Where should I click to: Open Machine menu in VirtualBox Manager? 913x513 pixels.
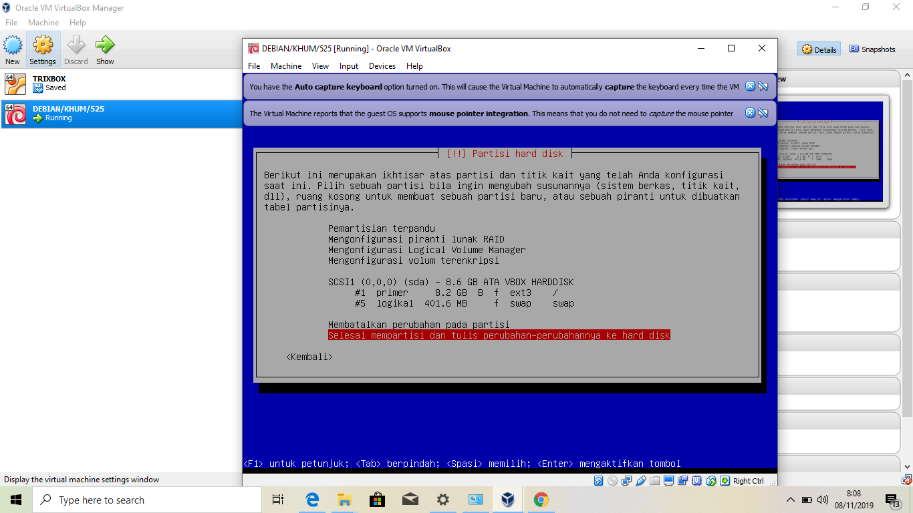click(43, 22)
